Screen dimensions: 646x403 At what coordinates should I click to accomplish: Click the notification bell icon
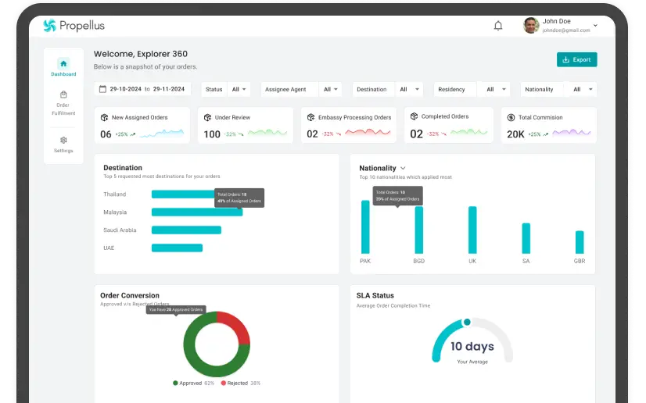[x=498, y=26]
